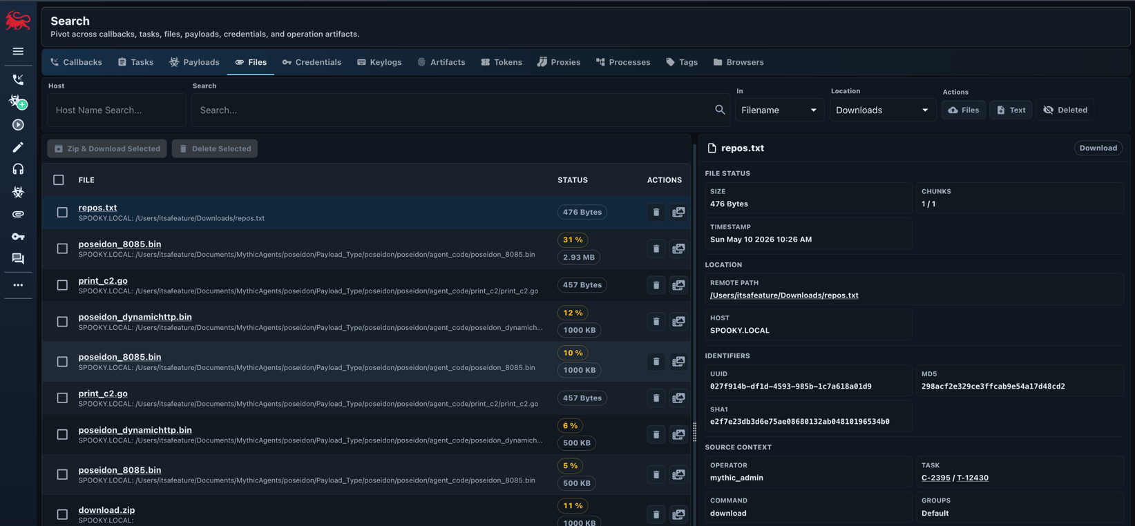Screen dimensions: 1135x526
Task: Check the box for poseidon_8085.bin 5 % row
Action: point(62,474)
